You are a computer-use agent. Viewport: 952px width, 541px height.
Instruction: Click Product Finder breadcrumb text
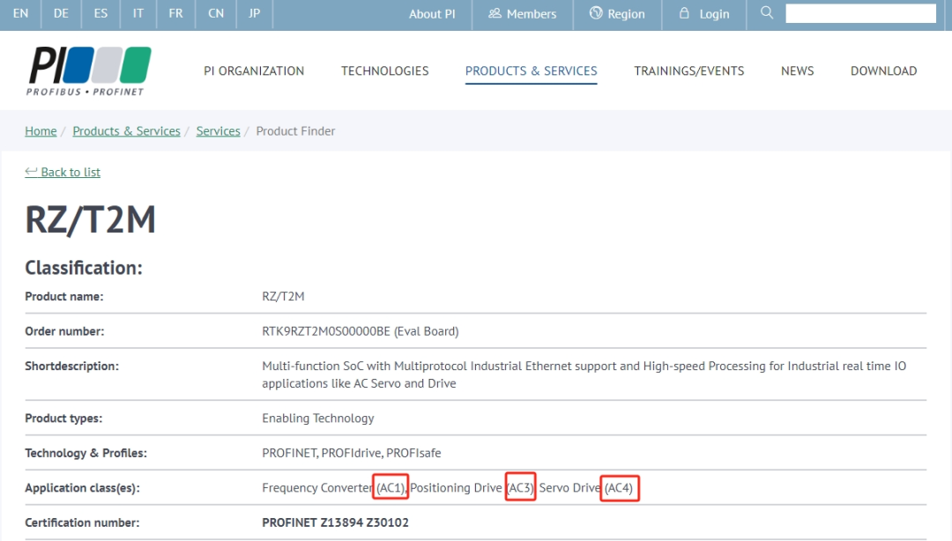tap(295, 131)
